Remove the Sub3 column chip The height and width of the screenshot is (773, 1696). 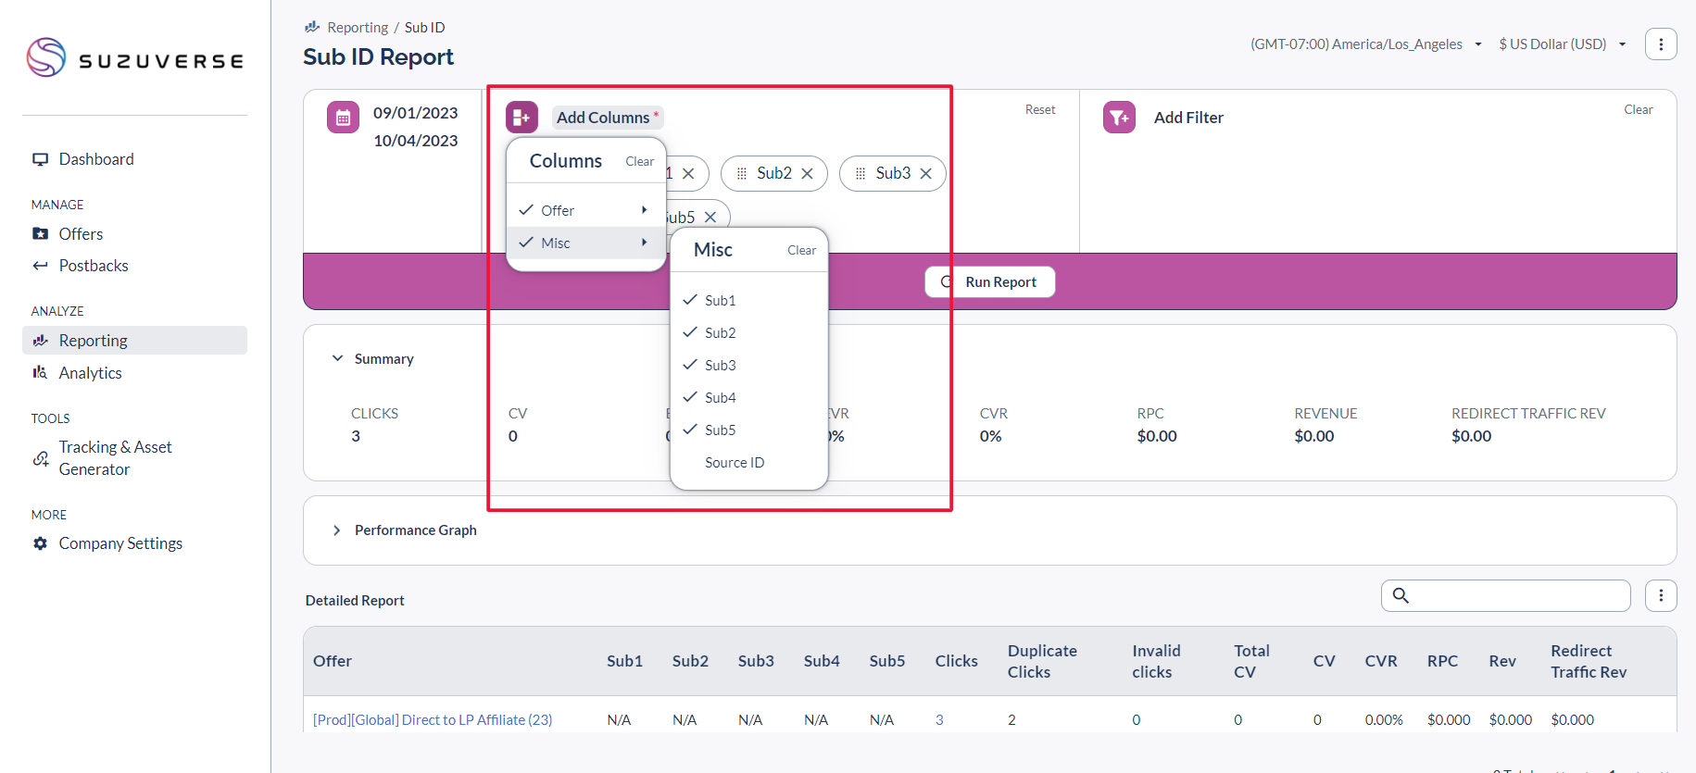click(925, 174)
